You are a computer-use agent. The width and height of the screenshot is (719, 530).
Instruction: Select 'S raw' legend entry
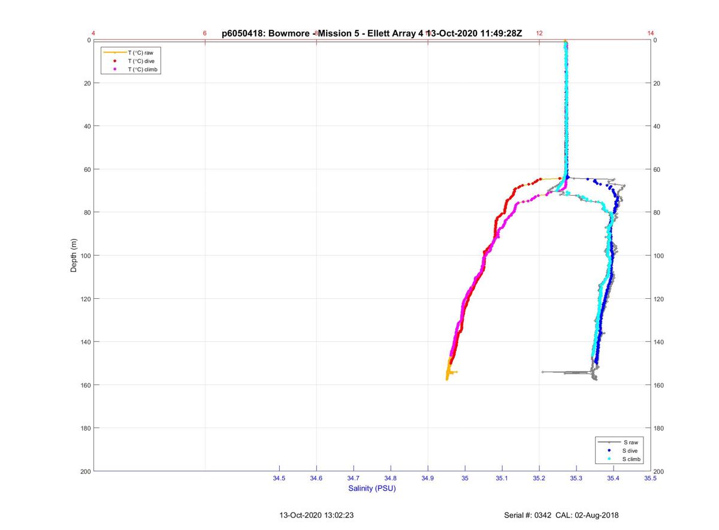(630, 442)
